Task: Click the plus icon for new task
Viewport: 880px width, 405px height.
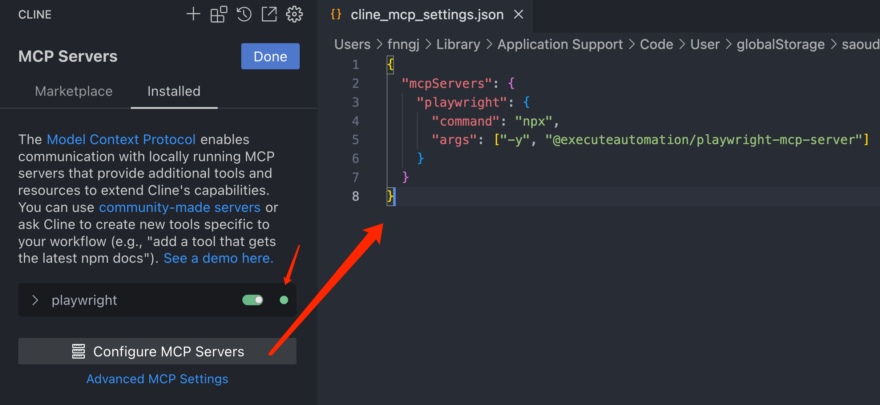Action: click(193, 15)
